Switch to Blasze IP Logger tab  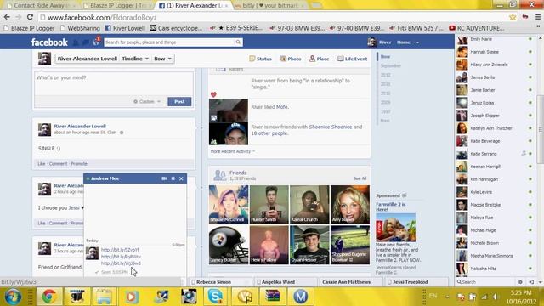[x=118, y=6]
